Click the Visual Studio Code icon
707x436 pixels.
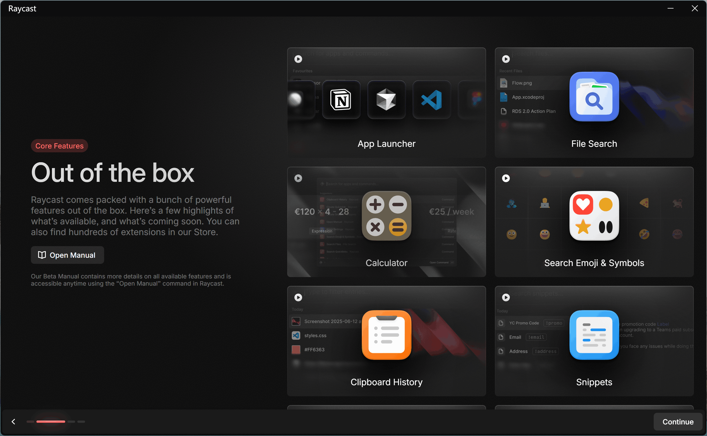coord(432,100)
